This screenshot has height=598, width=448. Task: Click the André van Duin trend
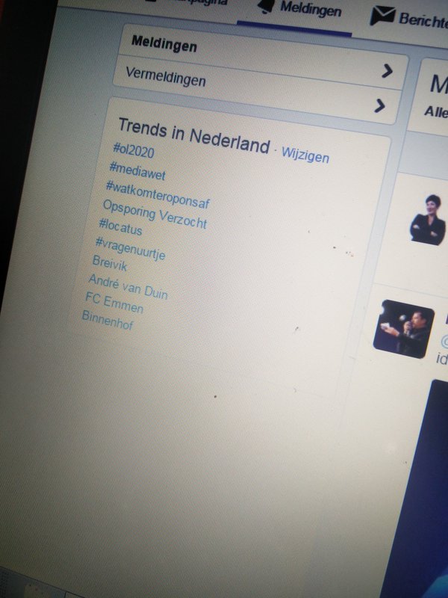click(128, 286)
